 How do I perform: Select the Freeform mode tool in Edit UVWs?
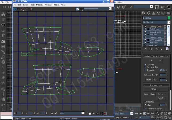click(26, 9)
